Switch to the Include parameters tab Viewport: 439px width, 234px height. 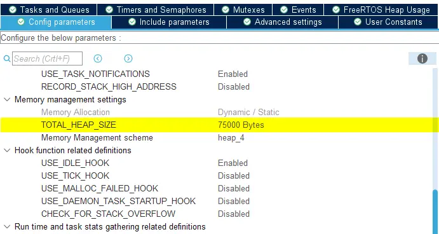point(169,22)
